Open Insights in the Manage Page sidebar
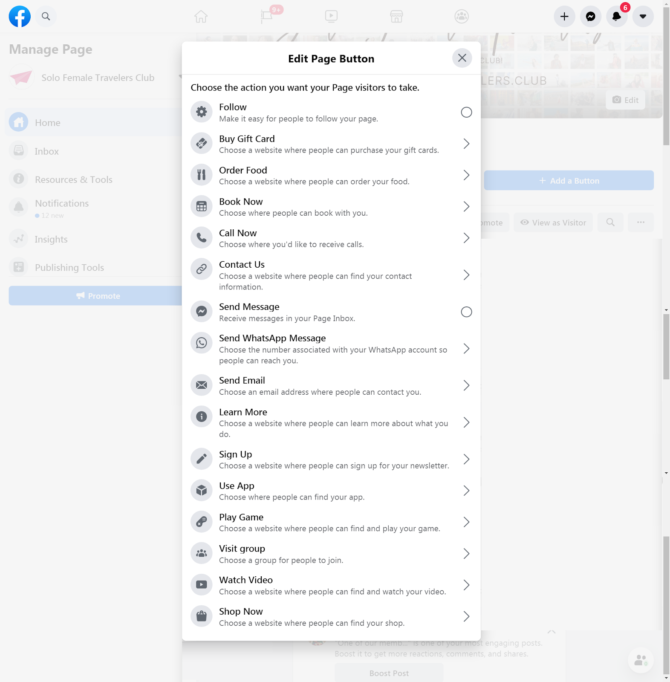Image resolution: width=670 pixels, height=682 pixels. (93, 239)
